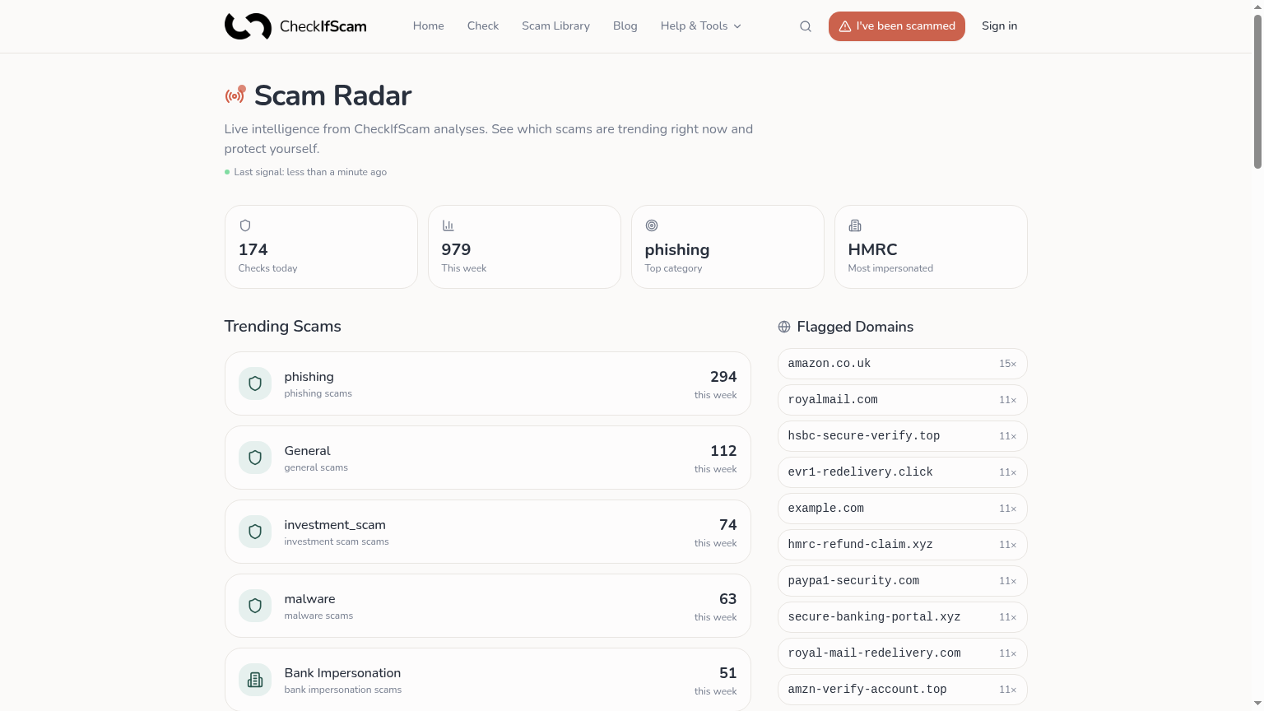Go to the Home menu item
This screenshot has width=1264, height=711.
pyautogui.click(x=429, y=26)
